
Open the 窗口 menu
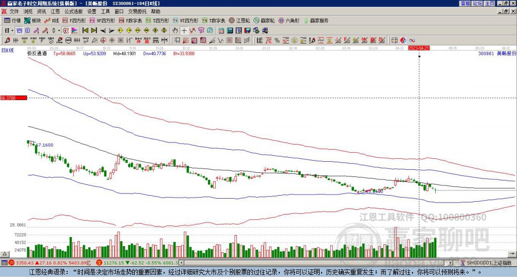119,12
